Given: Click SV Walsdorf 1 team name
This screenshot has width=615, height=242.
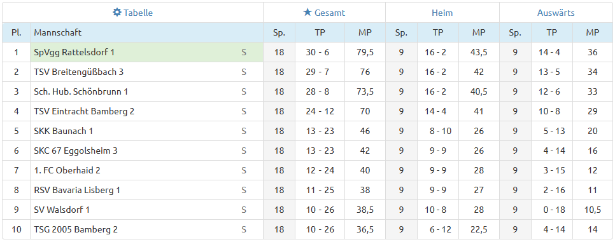Looking at the screenshot, I should click(62, 210).
